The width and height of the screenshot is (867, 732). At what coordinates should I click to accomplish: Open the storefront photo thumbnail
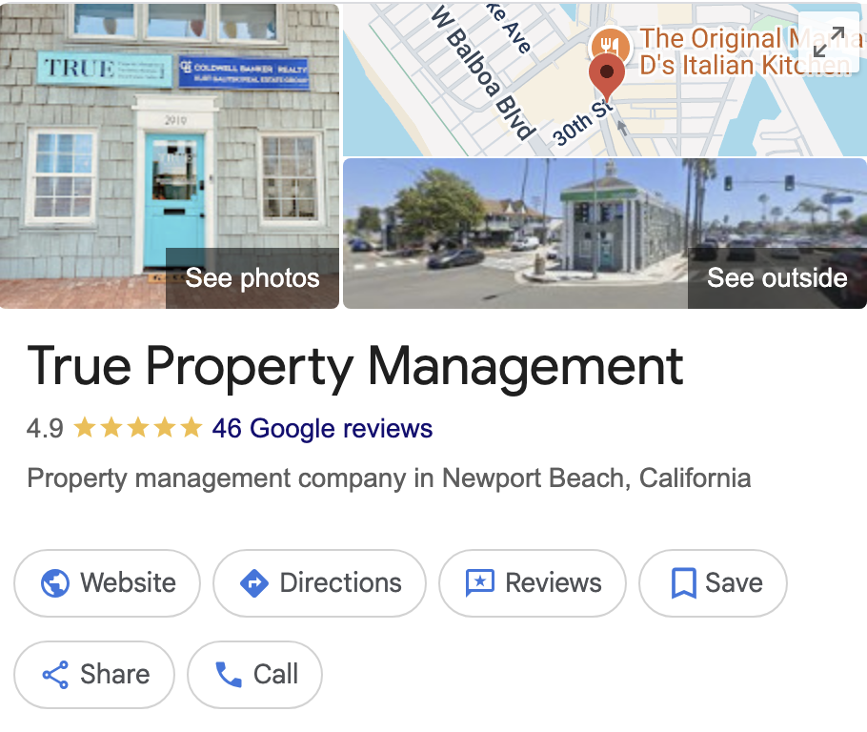coord(170,155)
